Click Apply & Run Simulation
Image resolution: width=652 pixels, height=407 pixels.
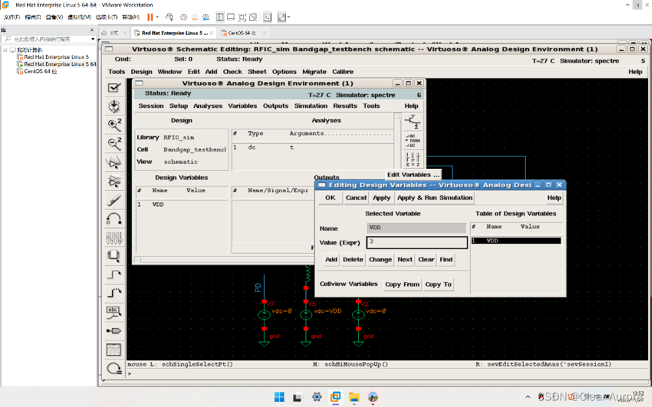[434, 198]
